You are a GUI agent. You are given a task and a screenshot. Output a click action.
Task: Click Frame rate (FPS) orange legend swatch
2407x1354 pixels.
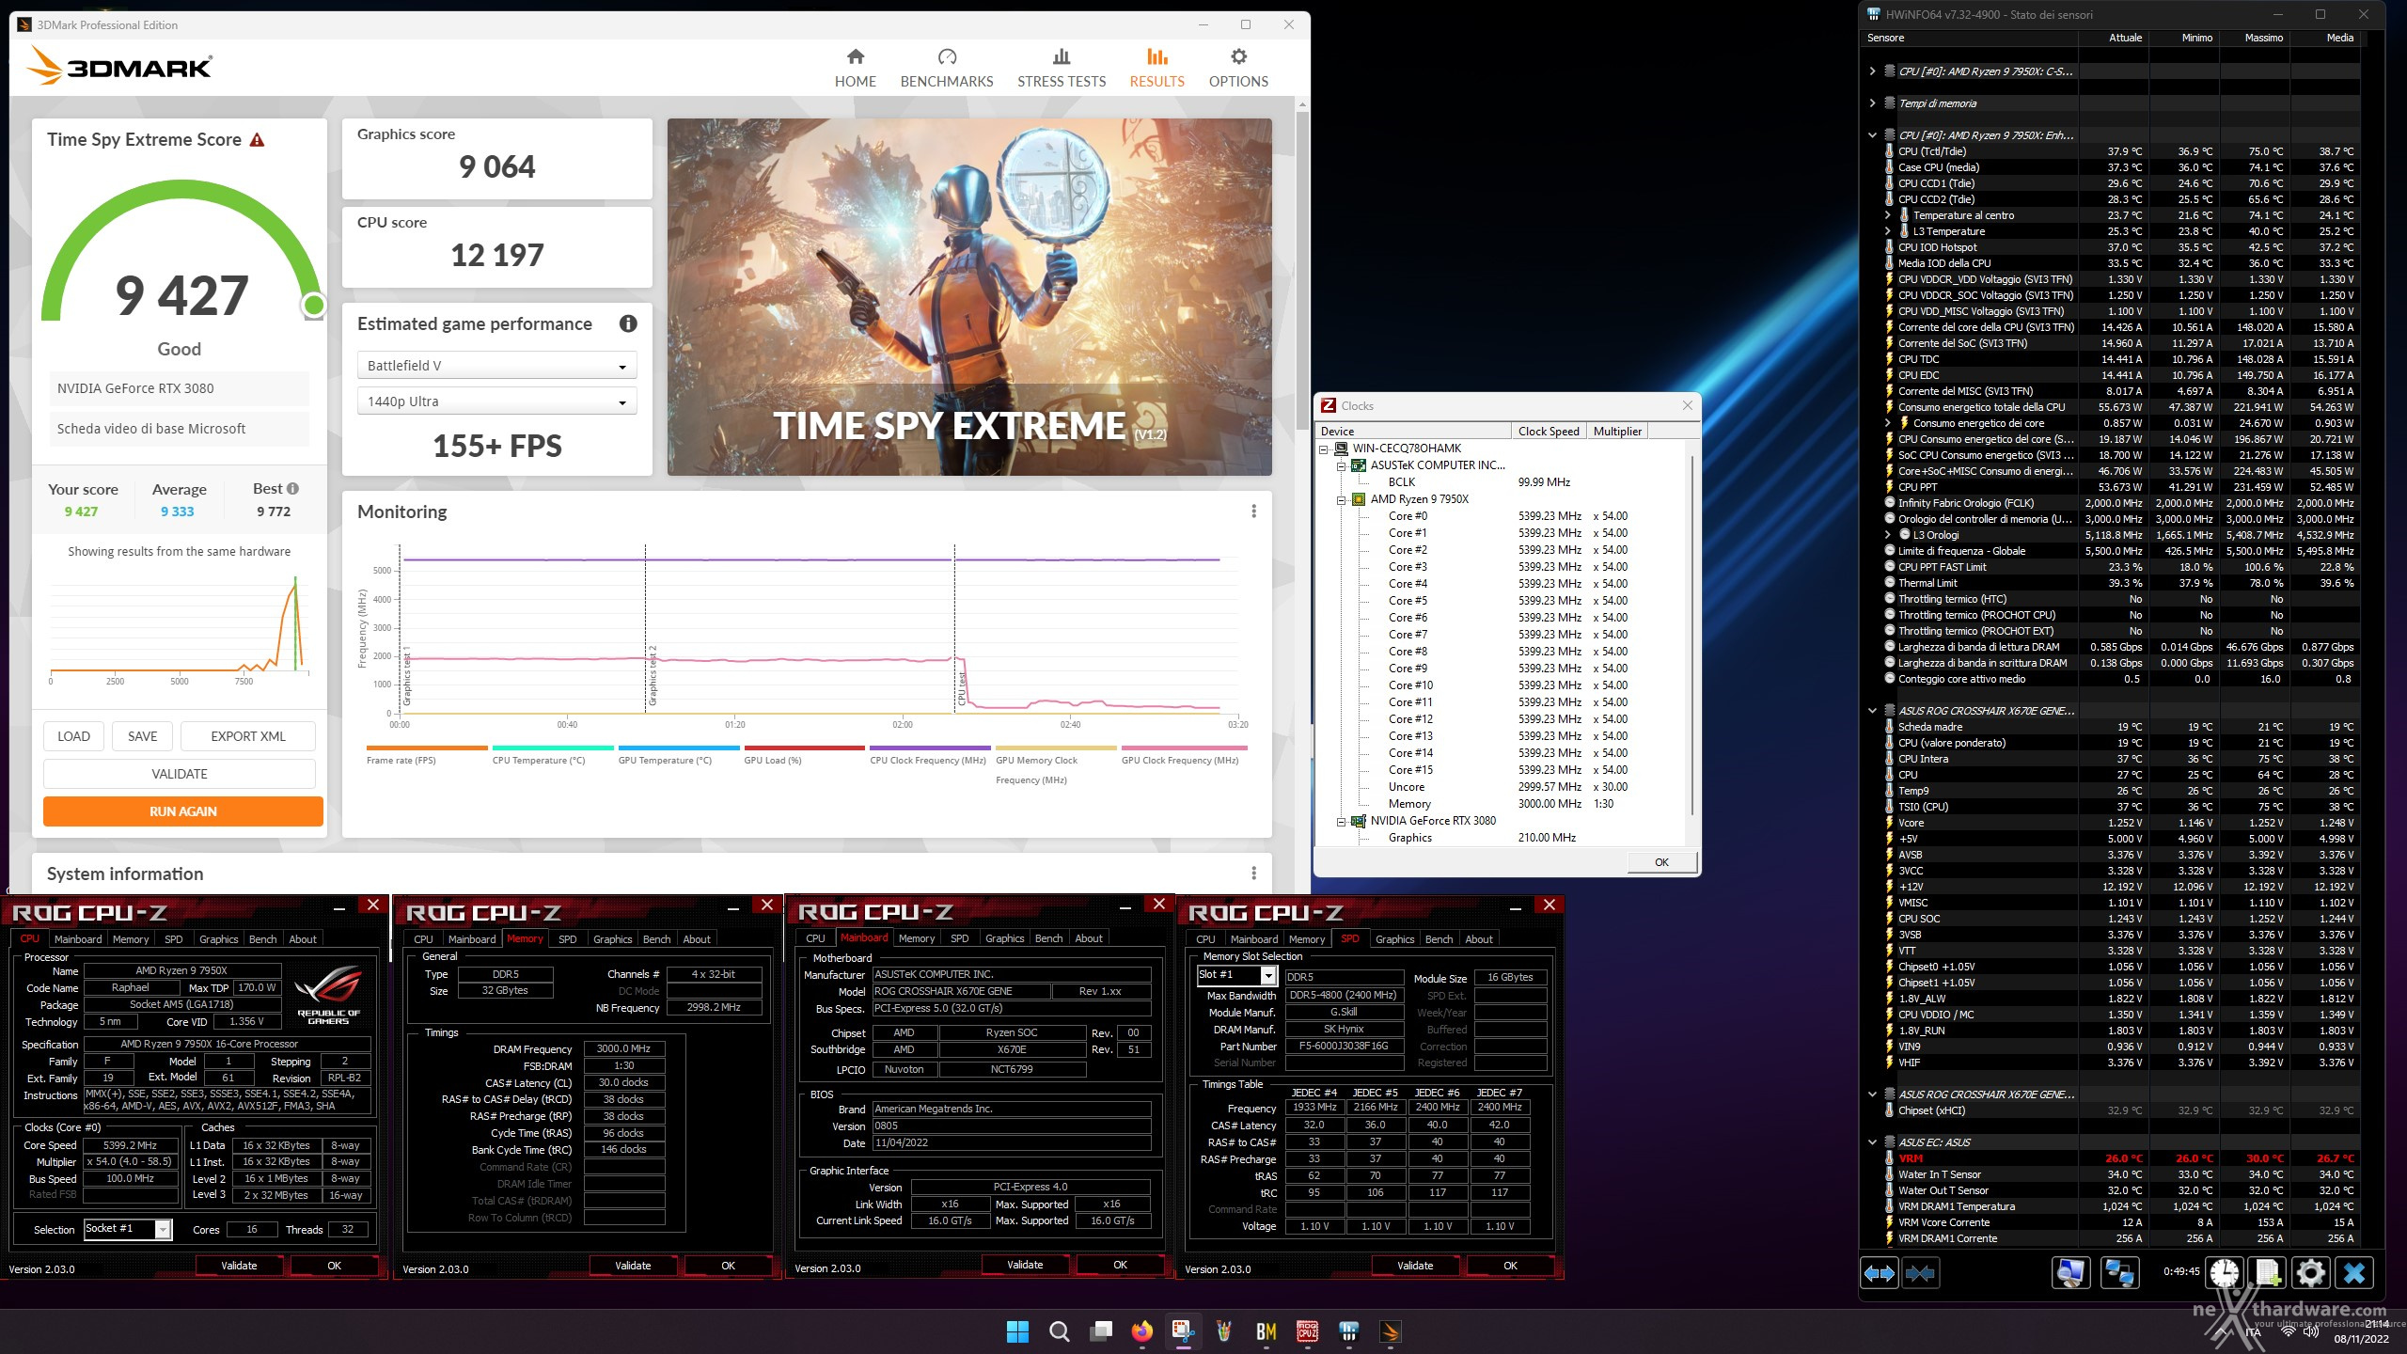427,748
